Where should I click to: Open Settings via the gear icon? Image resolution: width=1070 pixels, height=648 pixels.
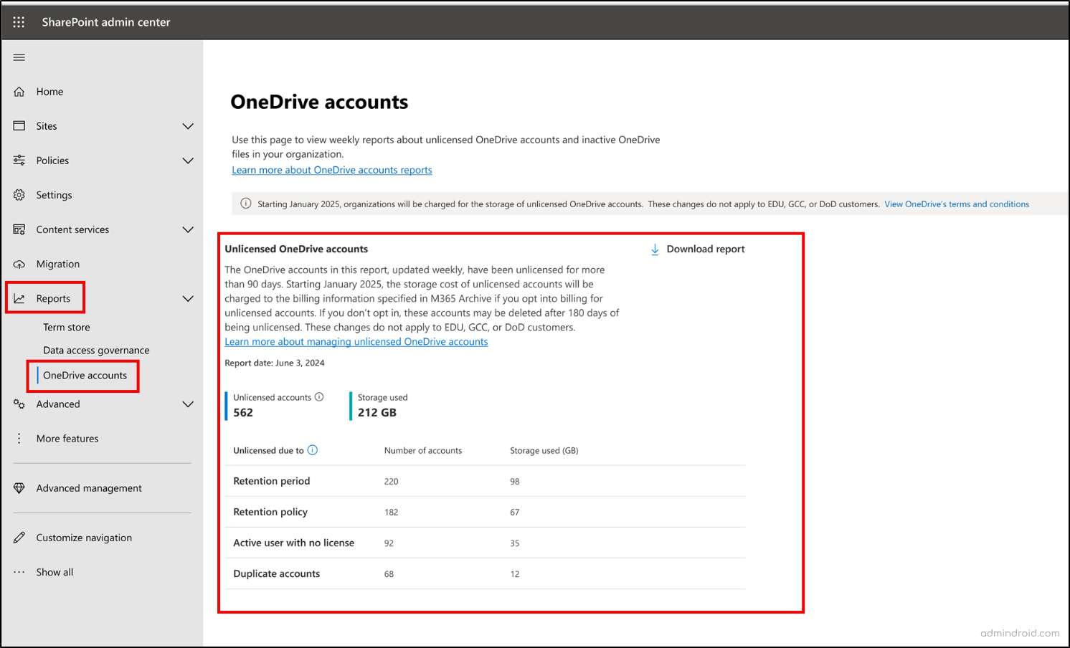pyautogui.click(x=19, y=194)
